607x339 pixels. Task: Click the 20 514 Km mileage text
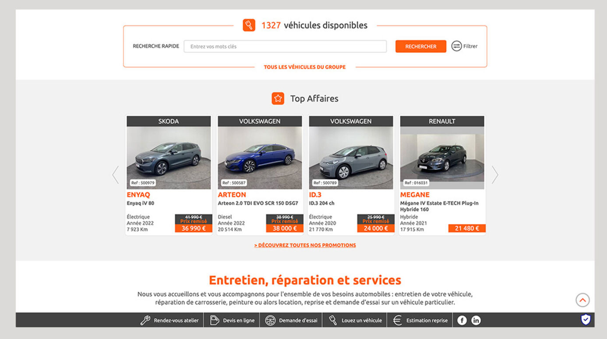click(230, 229)
